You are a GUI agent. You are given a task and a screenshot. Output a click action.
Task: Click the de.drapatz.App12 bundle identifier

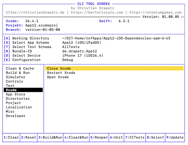pos(80,51)
